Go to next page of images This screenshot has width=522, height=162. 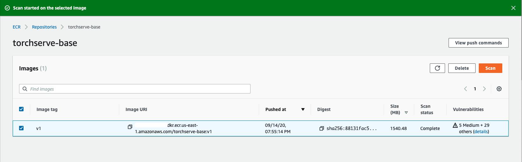(x=484, y=89)
